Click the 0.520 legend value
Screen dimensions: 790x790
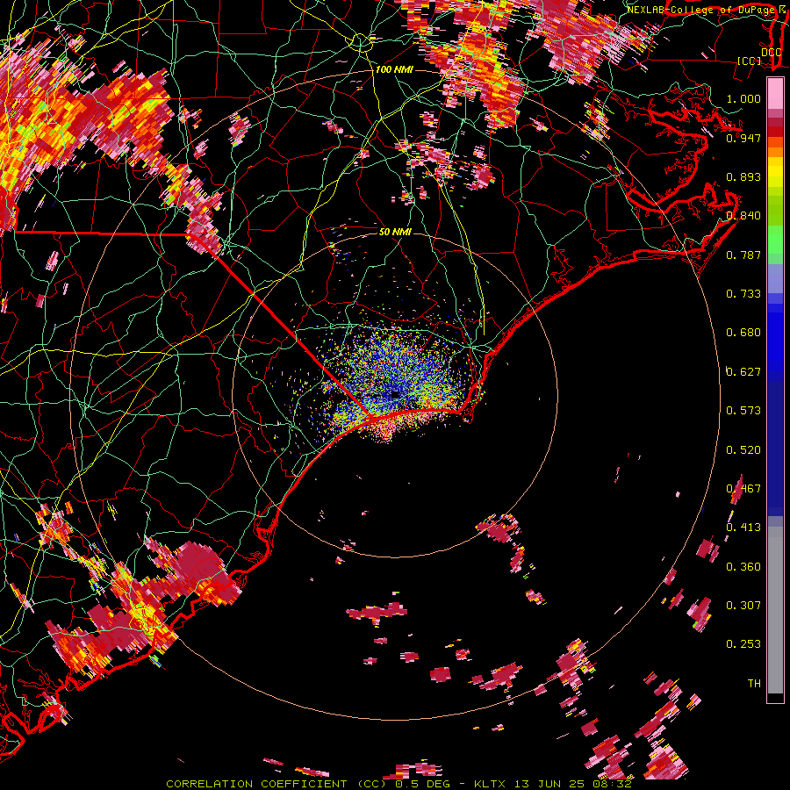(x=743, y=450)
